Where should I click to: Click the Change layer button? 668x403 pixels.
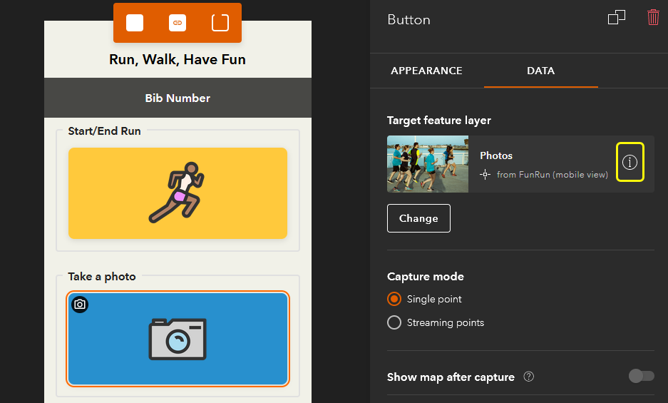418,218
